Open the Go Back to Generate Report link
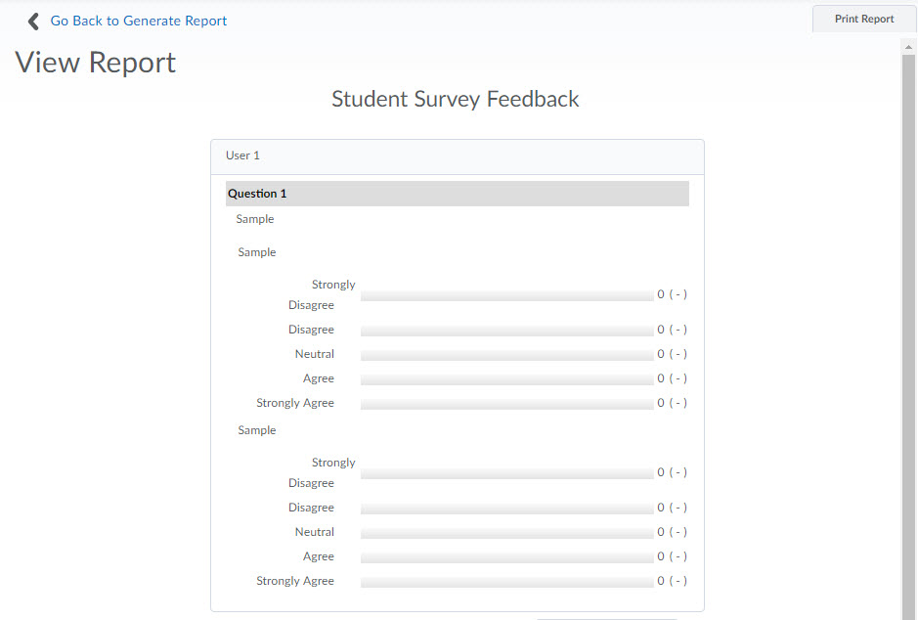918x620 pixels. [x=138, y=21]
